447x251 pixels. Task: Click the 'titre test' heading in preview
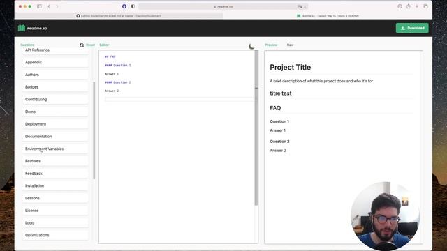pyautogui.click(x=281, y=93)
